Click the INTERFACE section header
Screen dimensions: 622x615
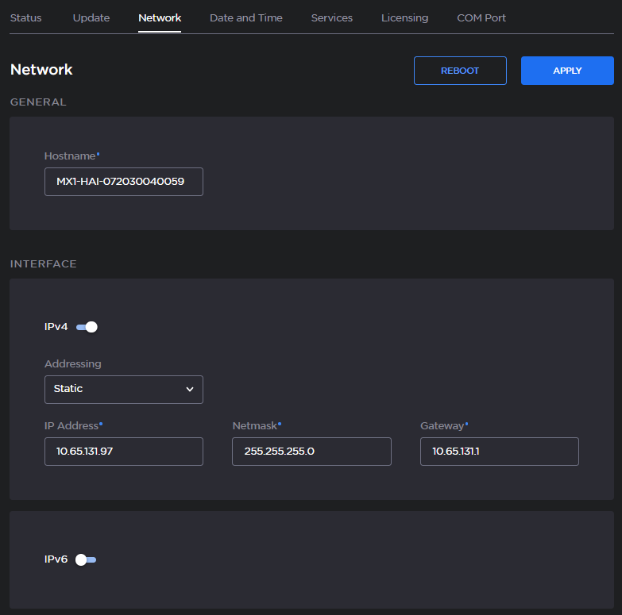43,263
